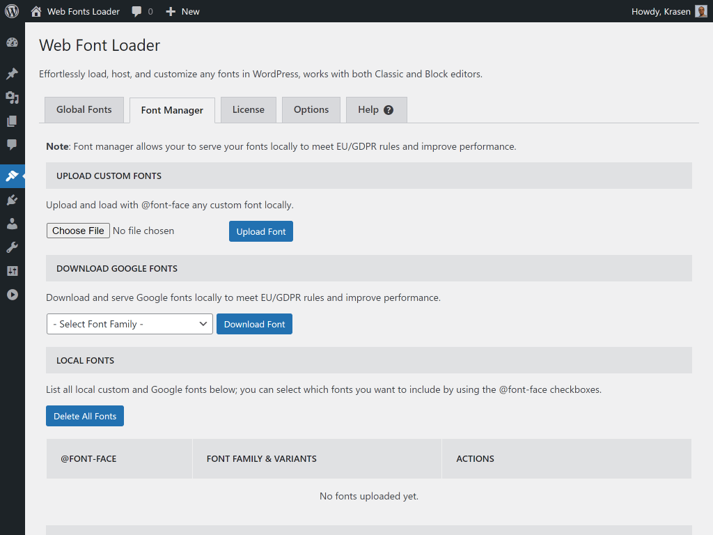Click the No file chosen label
Image resolution: width=713 pixels, height=535 pixels.
click(x=143, y=231)
